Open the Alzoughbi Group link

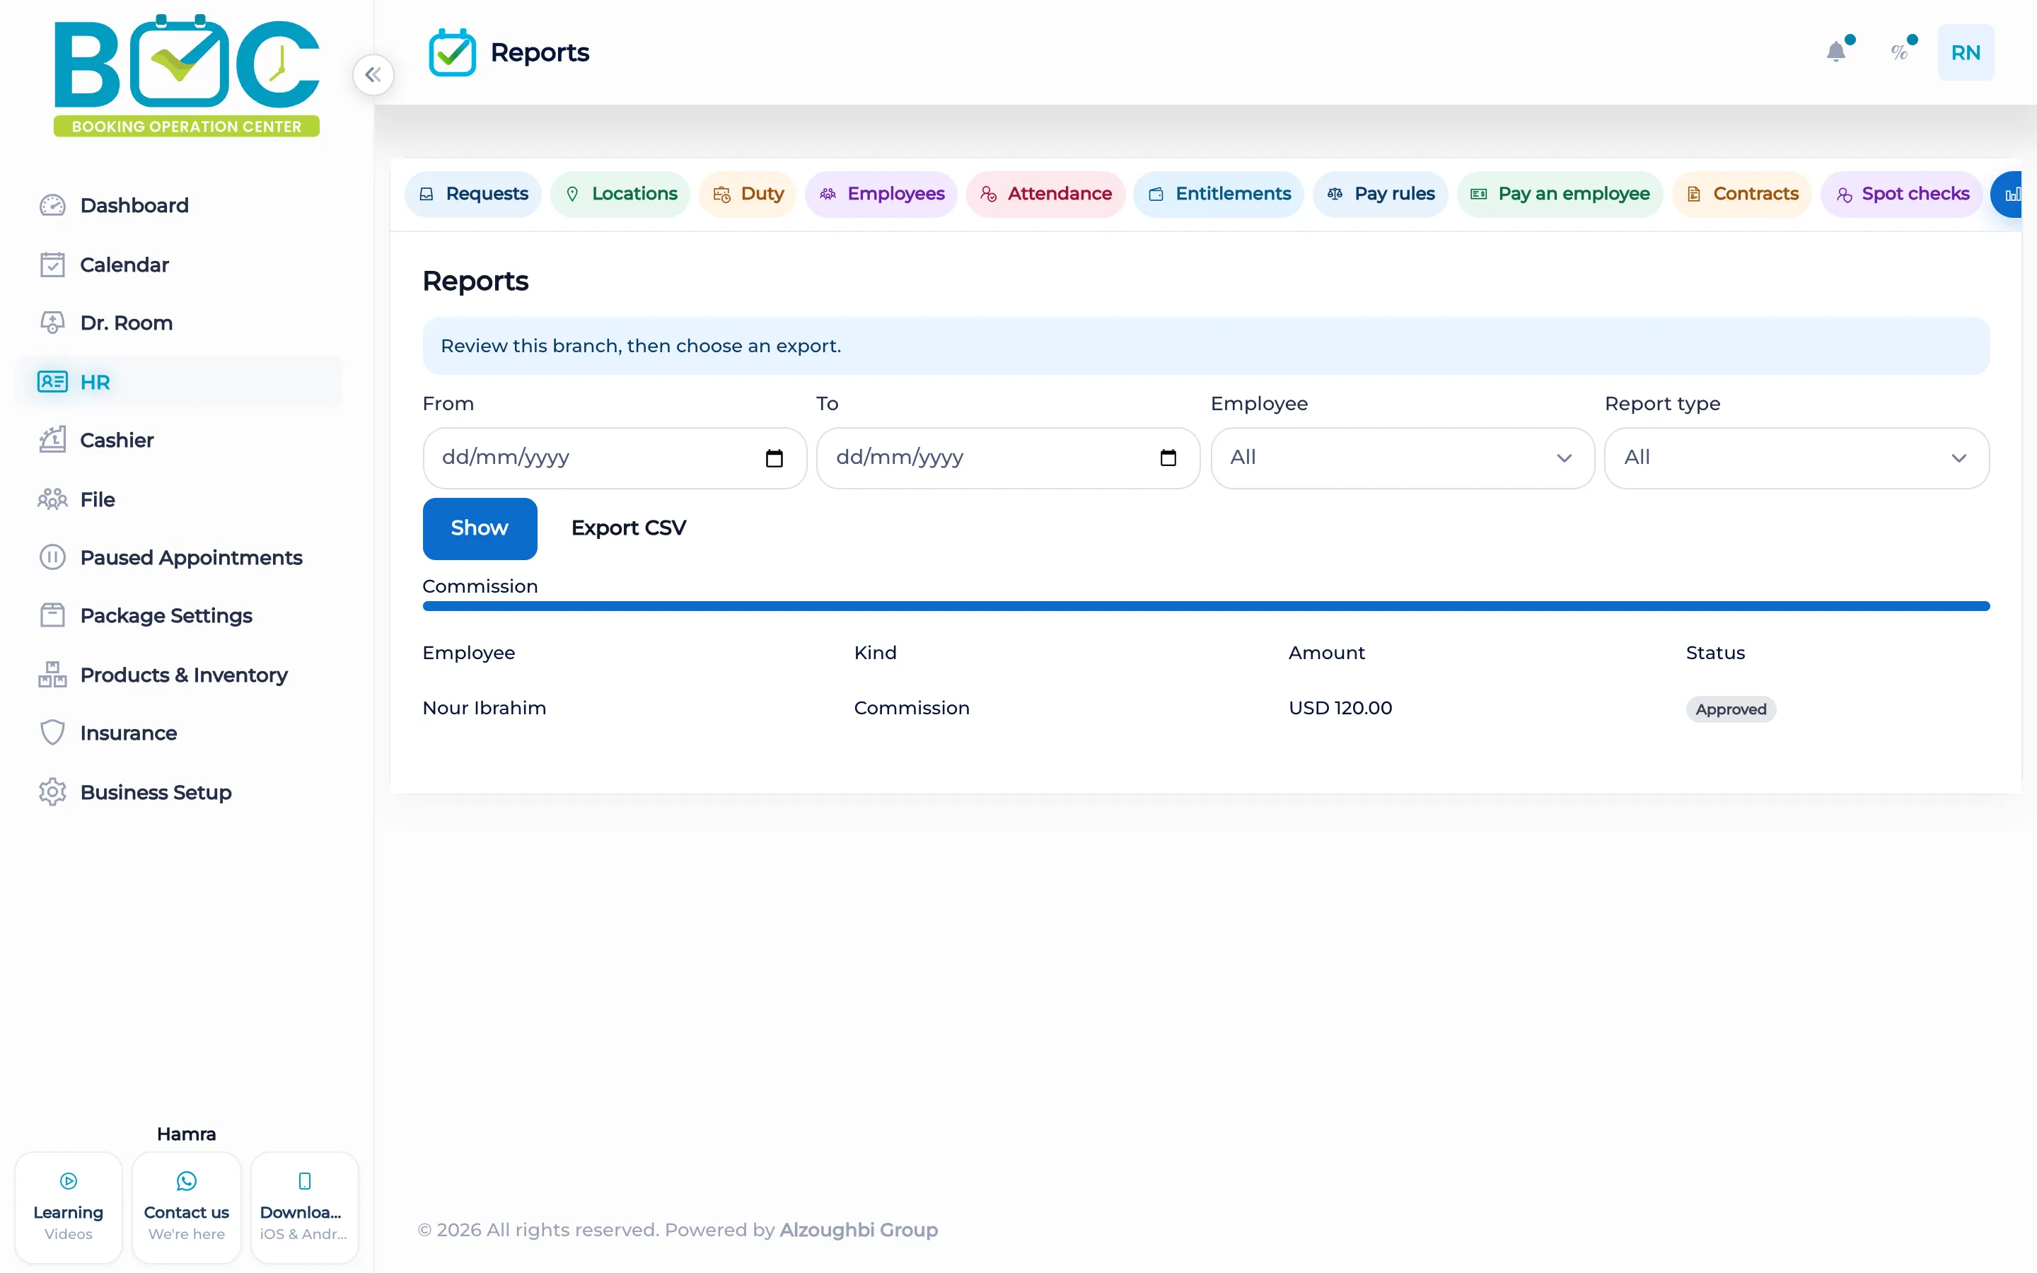coord(859,1230)
